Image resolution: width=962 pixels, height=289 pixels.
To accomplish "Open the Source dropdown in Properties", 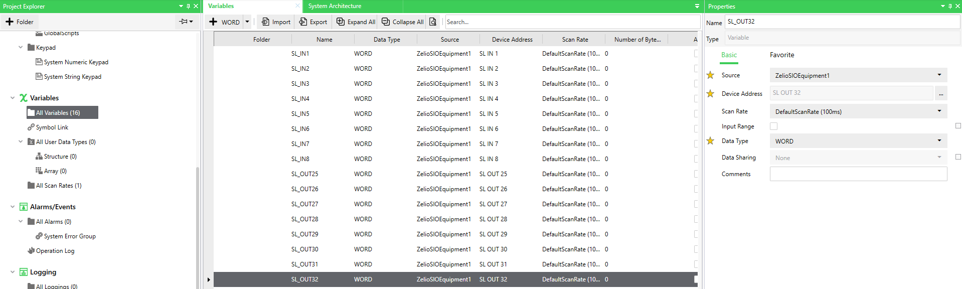I will click(858, 75).
